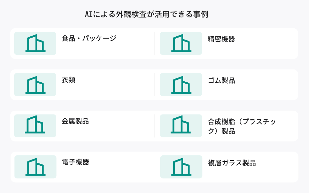The image size is (309, 193).
Task: Click the building icon beside 精密機器
Action: click(x=181, y=43)
